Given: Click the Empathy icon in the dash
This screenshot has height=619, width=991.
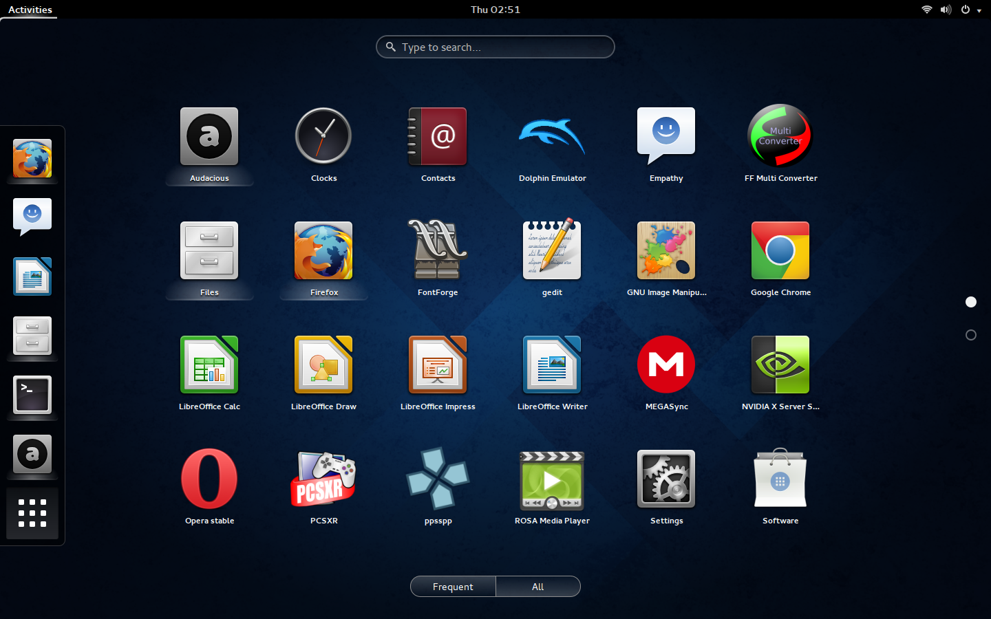Looking at the screenshot, I should click(x=32, y=217).
